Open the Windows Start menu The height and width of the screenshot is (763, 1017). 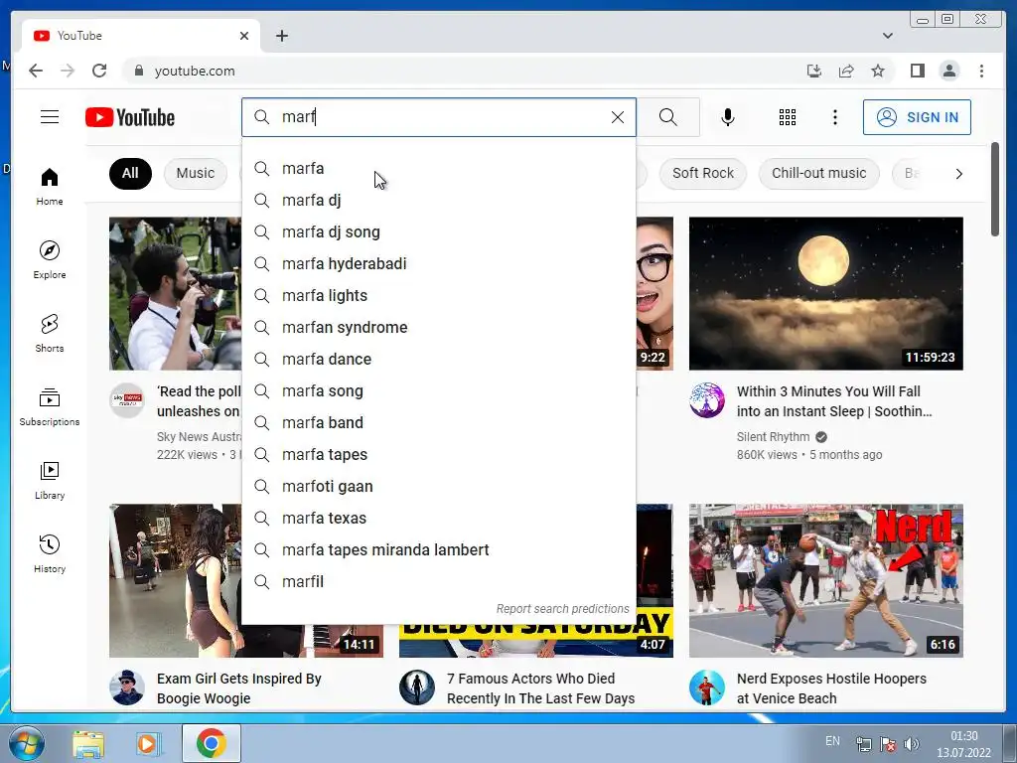27,743
